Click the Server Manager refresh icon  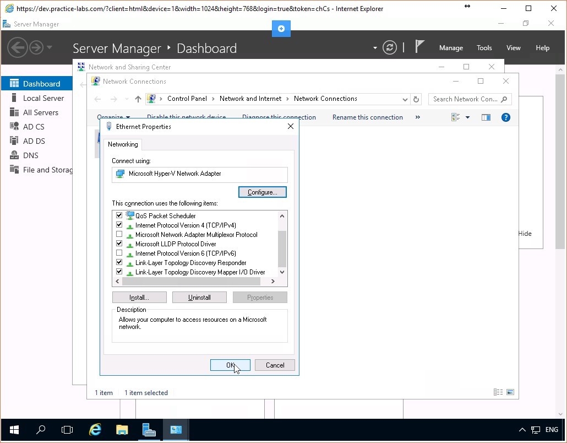(x=390, y=48)
